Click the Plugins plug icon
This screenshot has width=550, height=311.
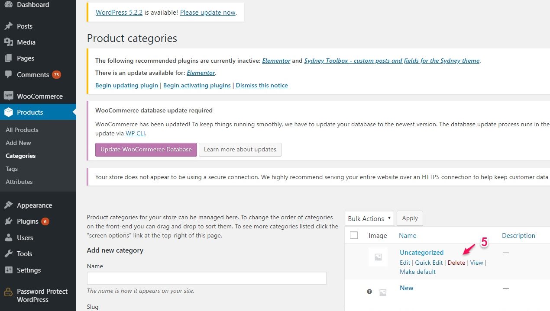click(8, 221)
